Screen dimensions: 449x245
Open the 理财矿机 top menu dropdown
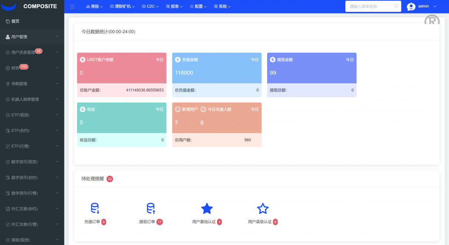pyautogui.click(x=122, y=7)
